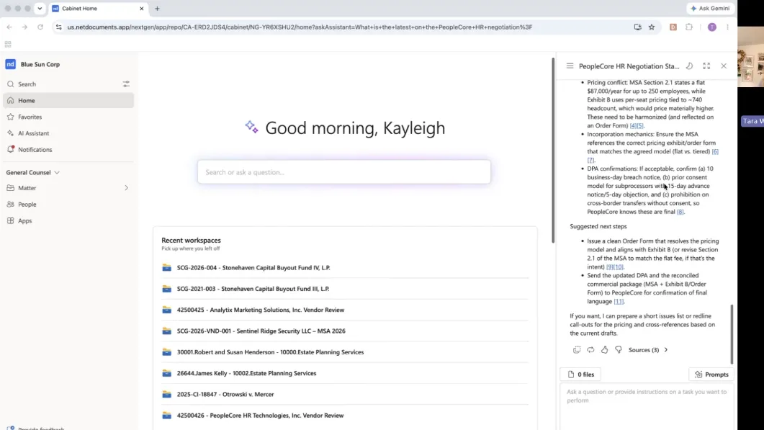Open chat history icon in assistant panel

click(x=689, y=66)
